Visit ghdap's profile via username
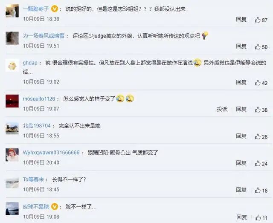Image resolution: width=273 pixels, height=223 pixels. 30,63
